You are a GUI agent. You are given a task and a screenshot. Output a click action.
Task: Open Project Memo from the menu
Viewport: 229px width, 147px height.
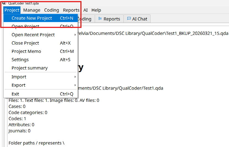pyautogui.click(x=26, y=51)
